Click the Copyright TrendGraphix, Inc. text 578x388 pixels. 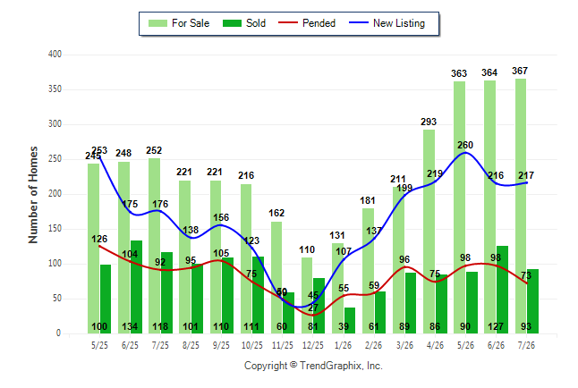313,366
